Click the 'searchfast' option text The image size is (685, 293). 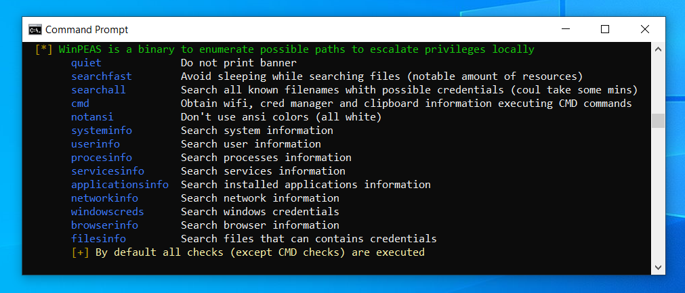pos(102,76)
